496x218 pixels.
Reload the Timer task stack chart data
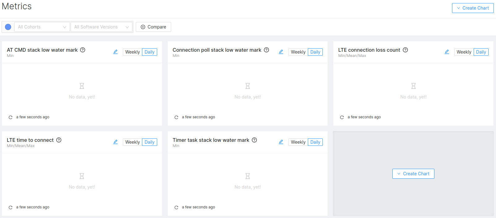(176, 207)
